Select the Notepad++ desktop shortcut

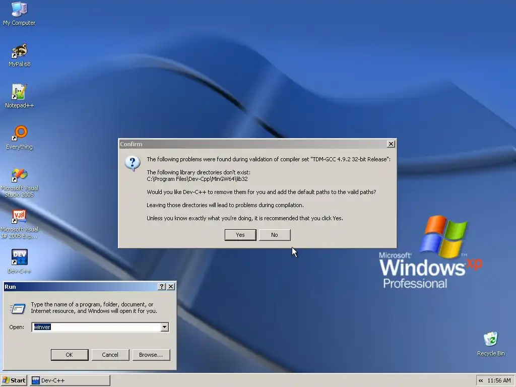click(20, 96)
